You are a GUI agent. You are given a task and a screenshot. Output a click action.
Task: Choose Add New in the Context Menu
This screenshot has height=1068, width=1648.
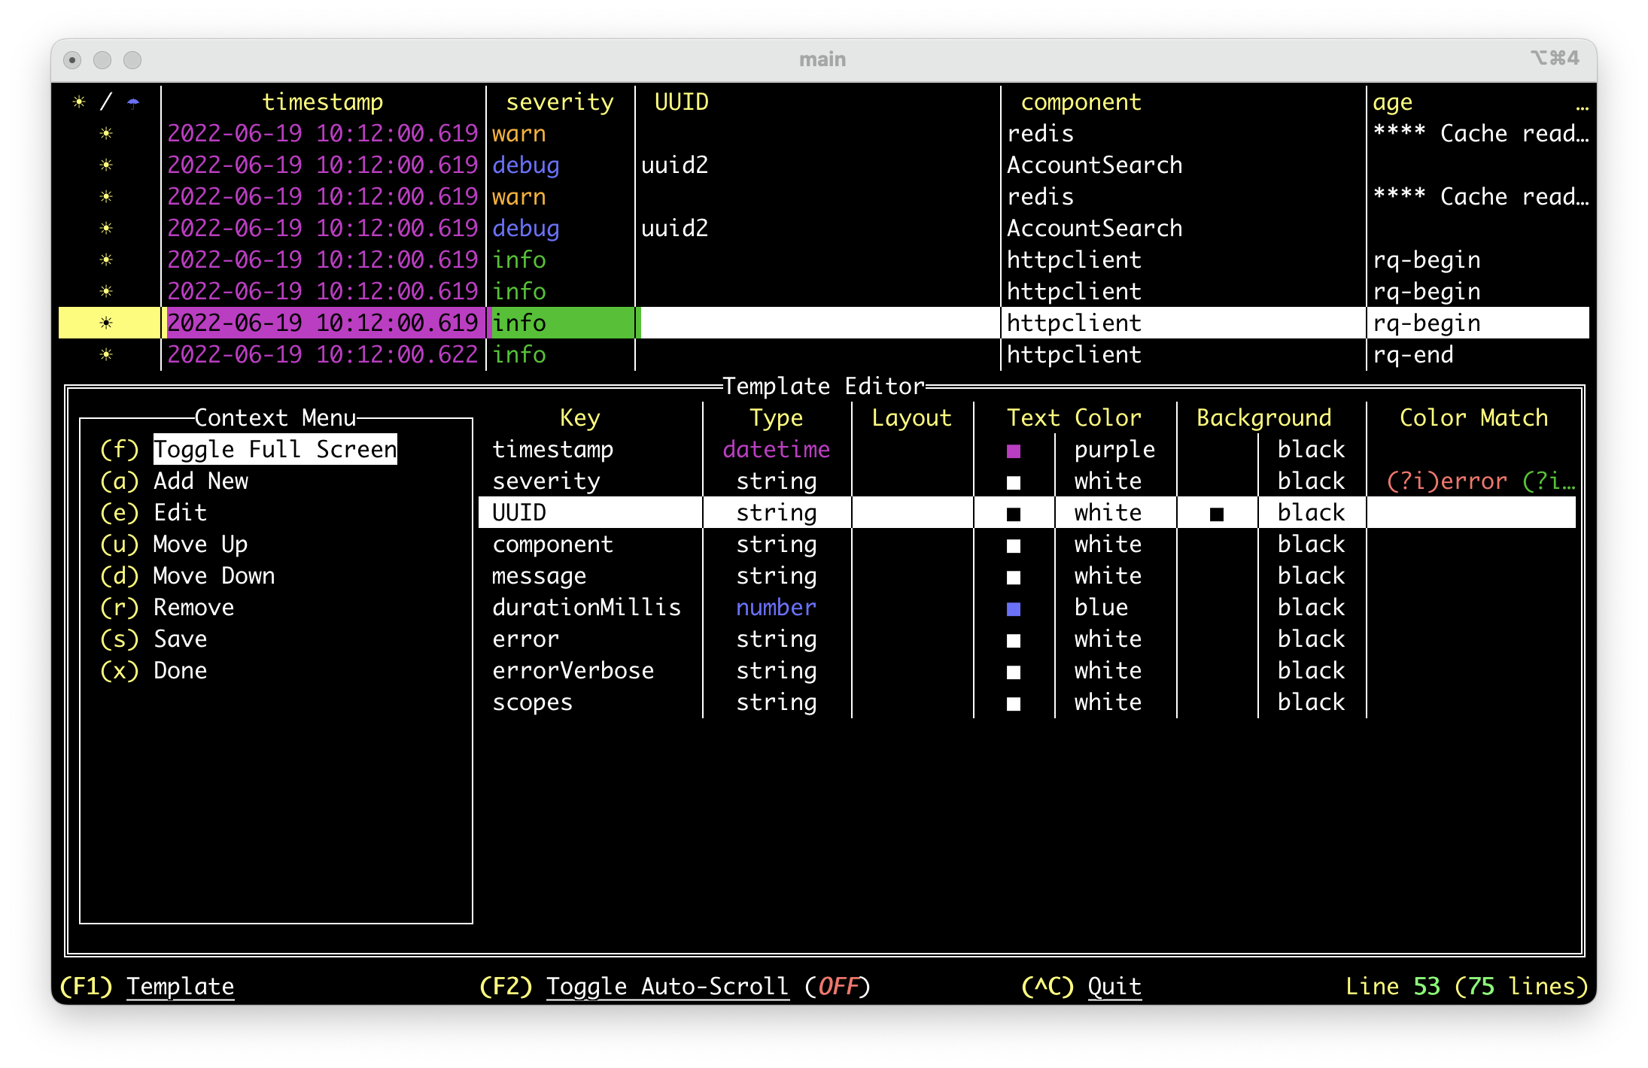pyautogui.click(x=200, y=481)
